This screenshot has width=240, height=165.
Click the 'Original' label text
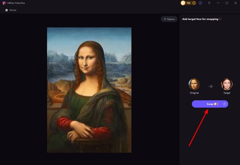tap(194, 93)
